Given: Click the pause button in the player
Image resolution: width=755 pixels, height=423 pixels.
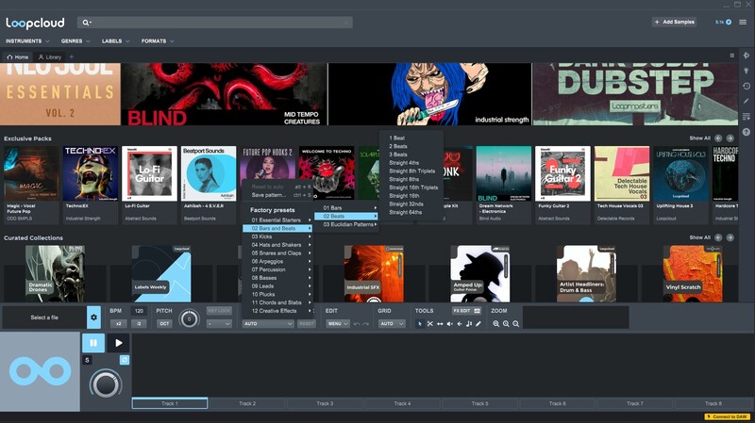Looking at the screenshot, I should pyautogui.click(x=93, y=343).
